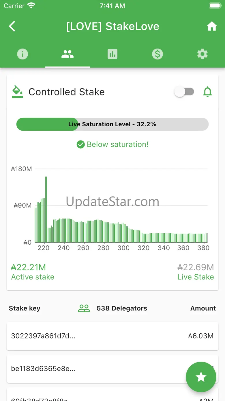Open the dollar rewards tab
The width and height of the screenshot is (225, 401).
[157, 54]
